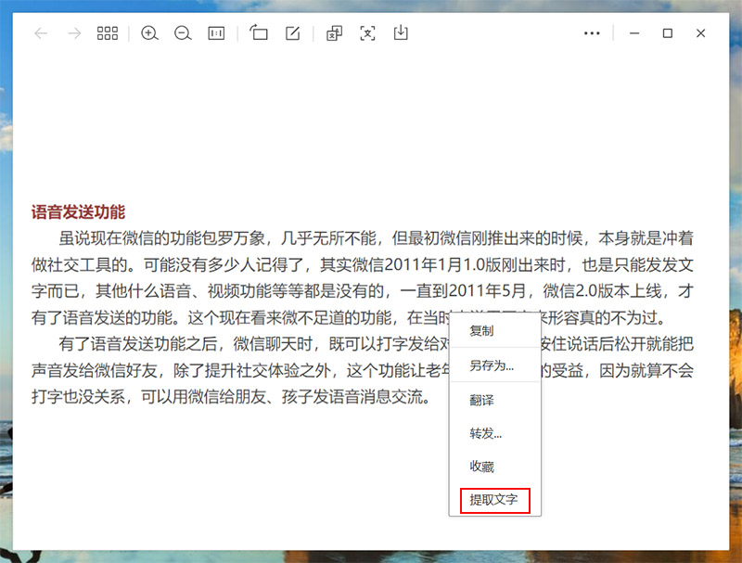View image at 1:1 actual size

pos(215,33)
